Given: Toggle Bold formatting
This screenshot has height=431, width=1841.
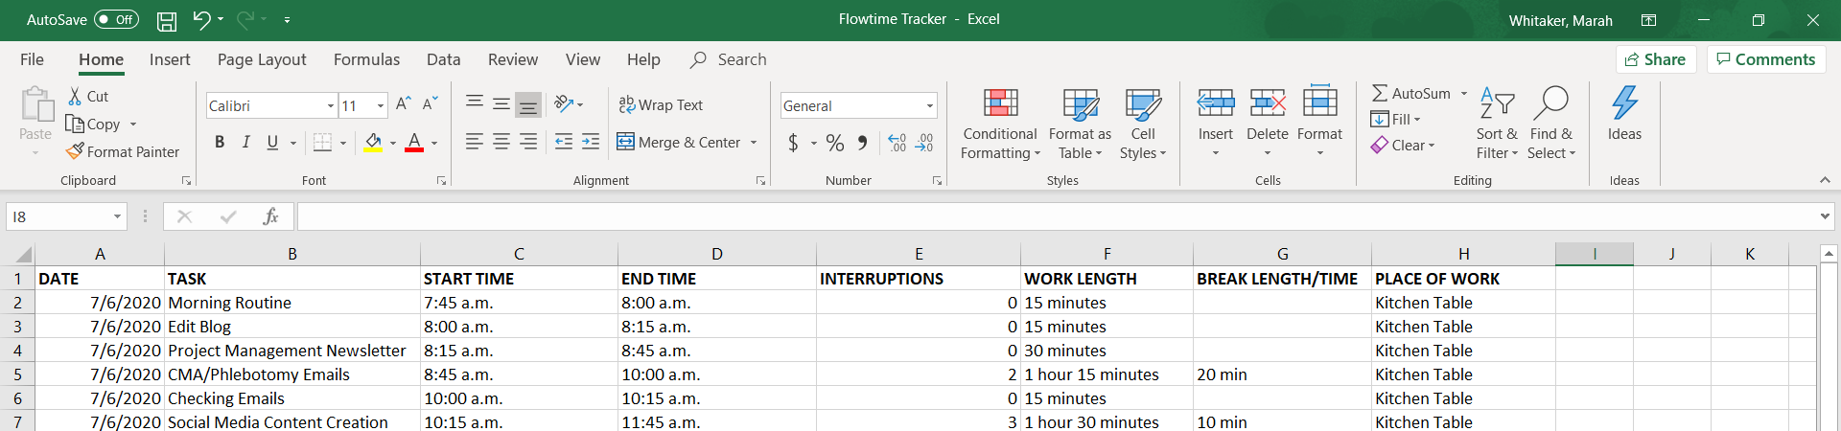Looking at the screenshot, I should click(220, 143).
